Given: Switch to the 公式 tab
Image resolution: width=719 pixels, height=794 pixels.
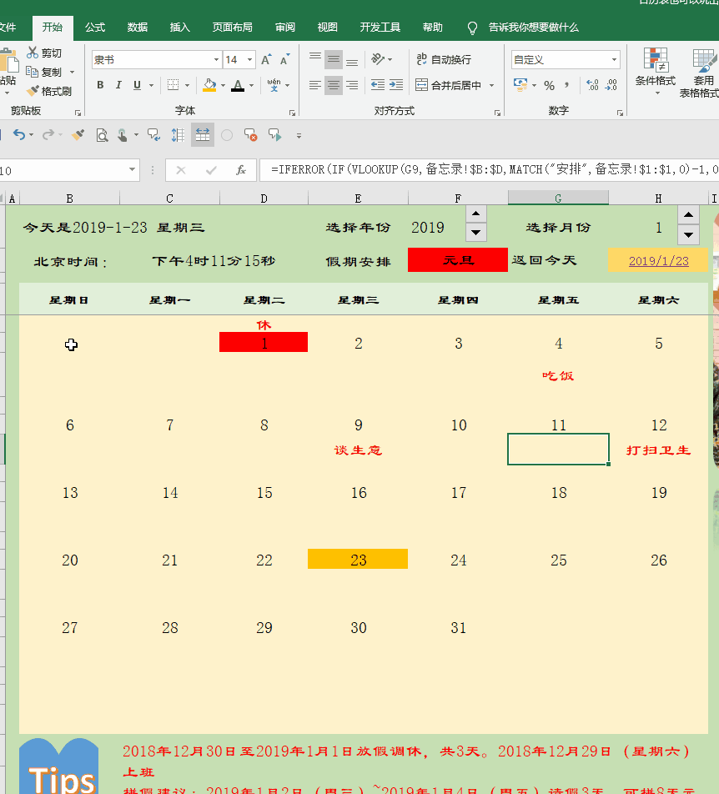Looking at the screenshot, I should click(x=95, y=27).
